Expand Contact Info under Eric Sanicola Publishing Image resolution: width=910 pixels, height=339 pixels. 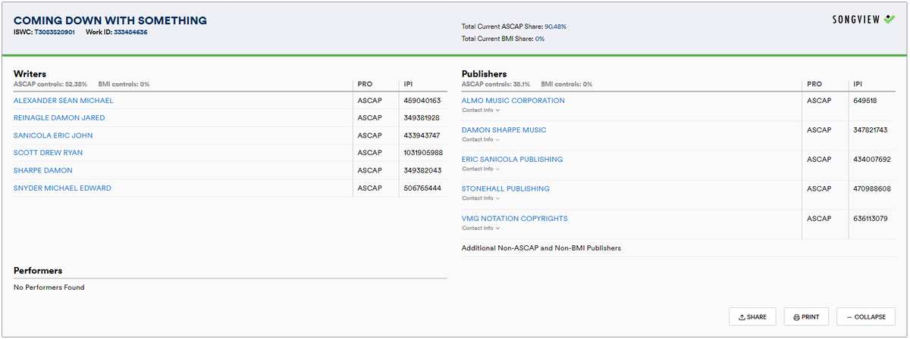[x=481, y=169]
